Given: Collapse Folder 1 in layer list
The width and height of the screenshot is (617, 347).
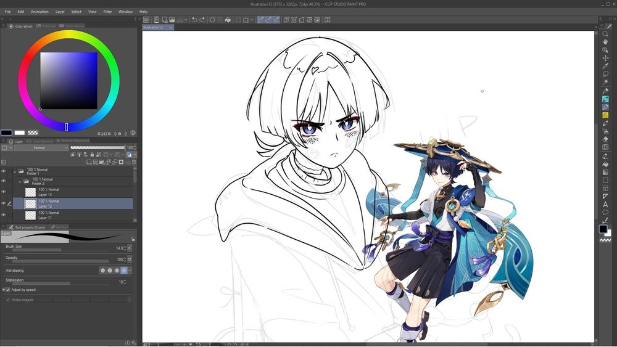Looking at the screenshot, I should [x=15, y=171].
